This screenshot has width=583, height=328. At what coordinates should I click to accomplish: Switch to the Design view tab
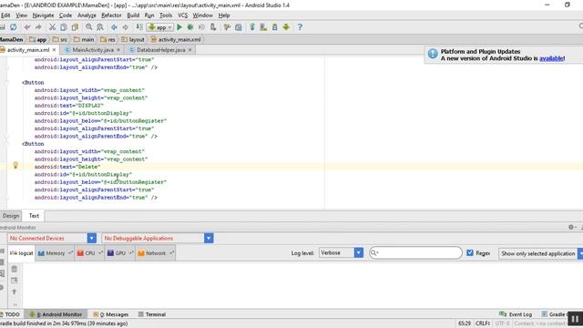11,216
